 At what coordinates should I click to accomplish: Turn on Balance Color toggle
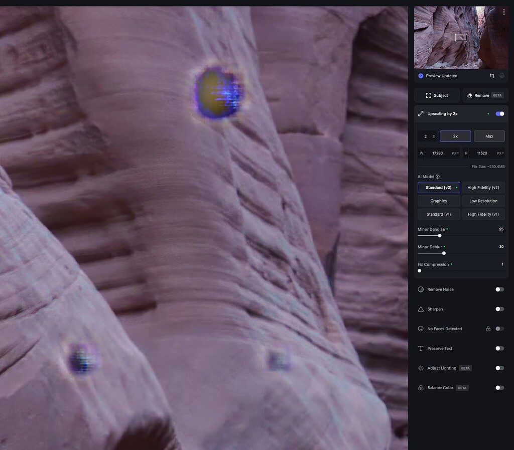point(500,388)
